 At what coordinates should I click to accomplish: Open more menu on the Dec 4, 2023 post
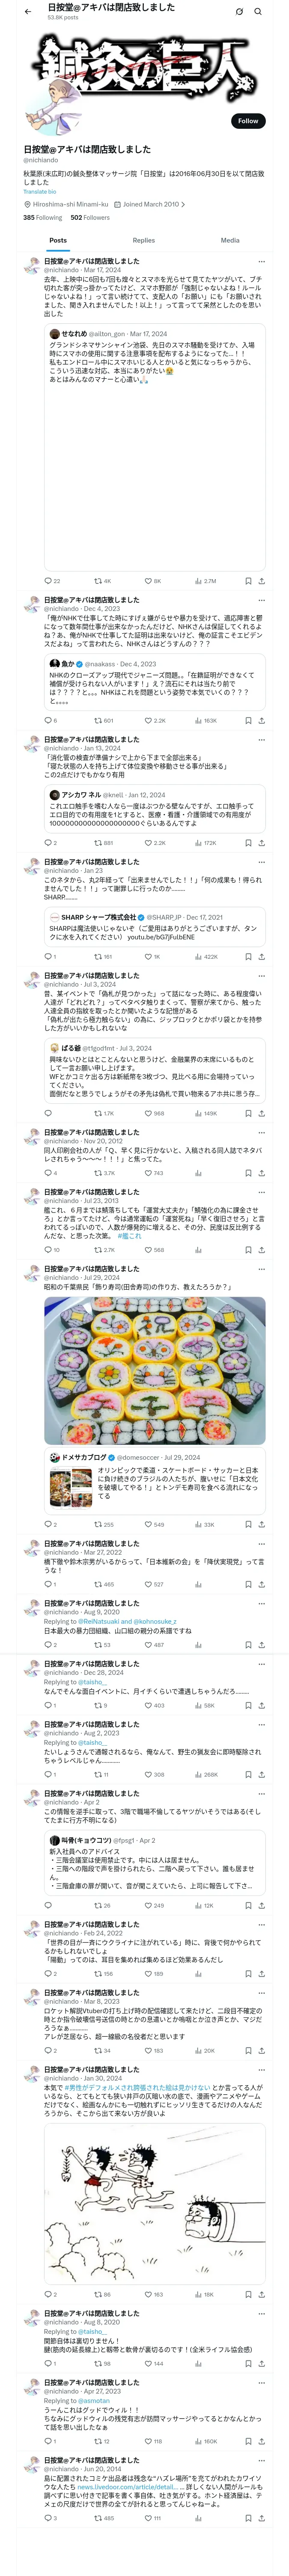(262, 600)
